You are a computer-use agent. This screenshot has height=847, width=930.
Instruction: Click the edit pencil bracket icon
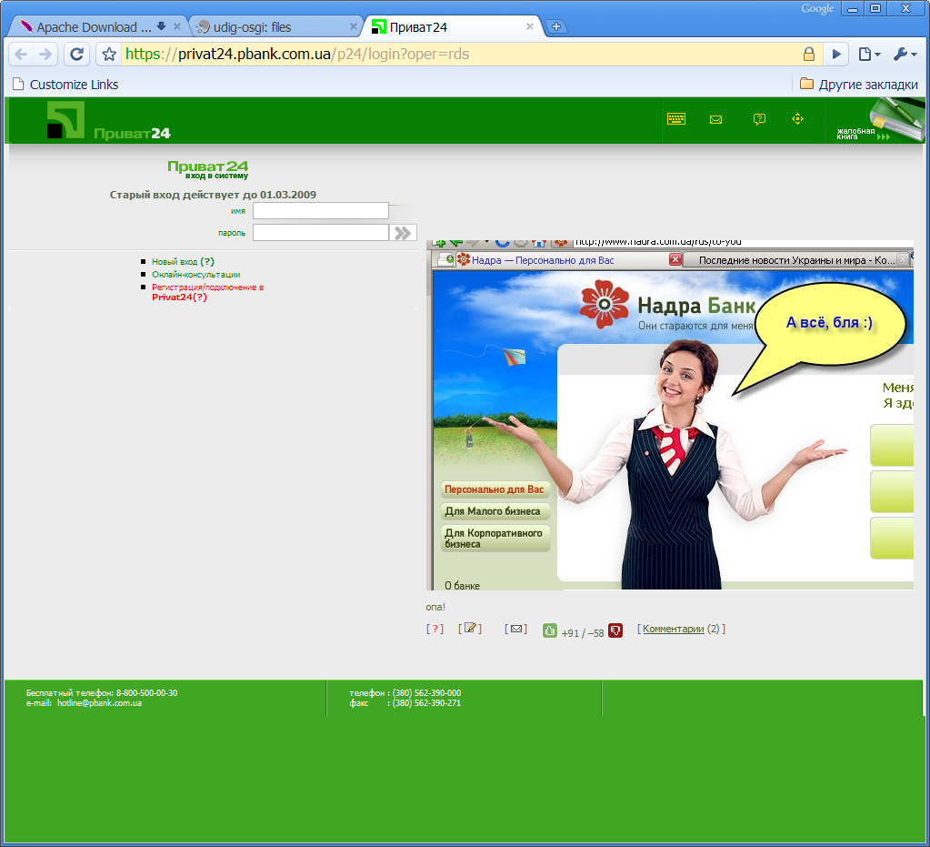tap(470, 629)
